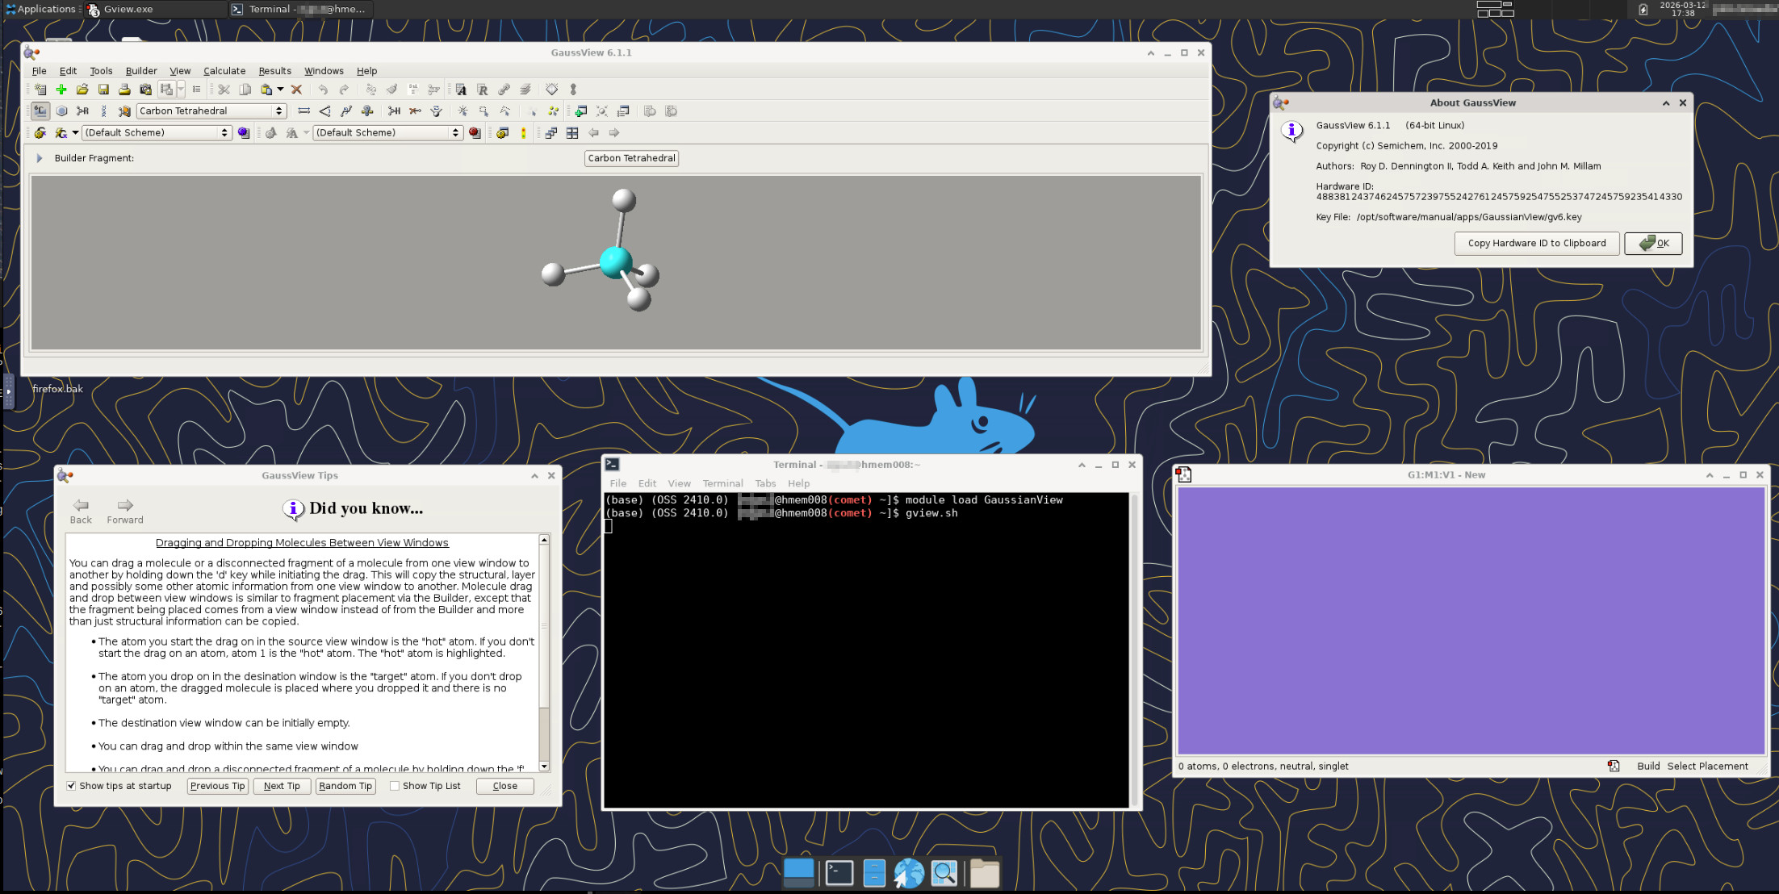Select the Ring Fragment hexagon tool

pyautogui.click(x=61, y=111)
